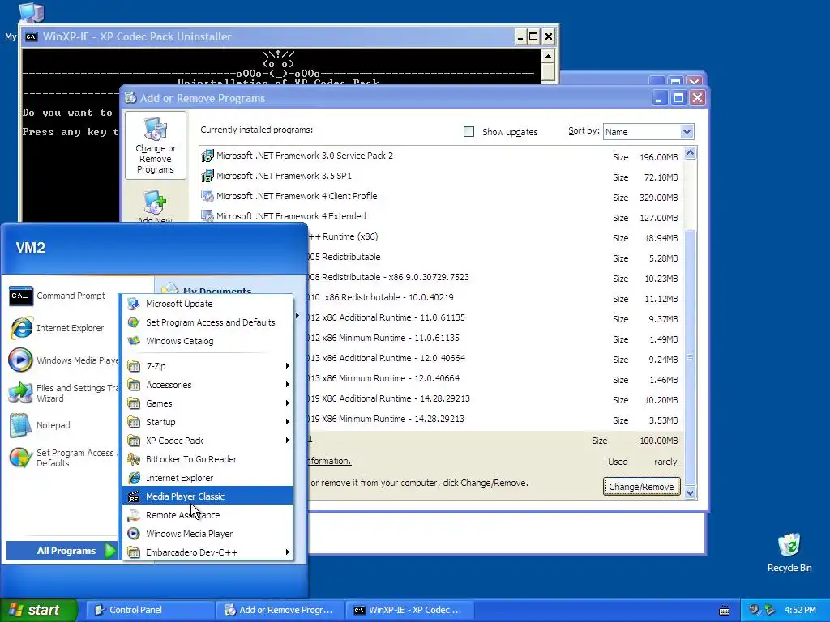This screenshot has height=622, width=830.
Task: Select Microsoft .NET Framework 4 Client Profile
Action: 442,197
